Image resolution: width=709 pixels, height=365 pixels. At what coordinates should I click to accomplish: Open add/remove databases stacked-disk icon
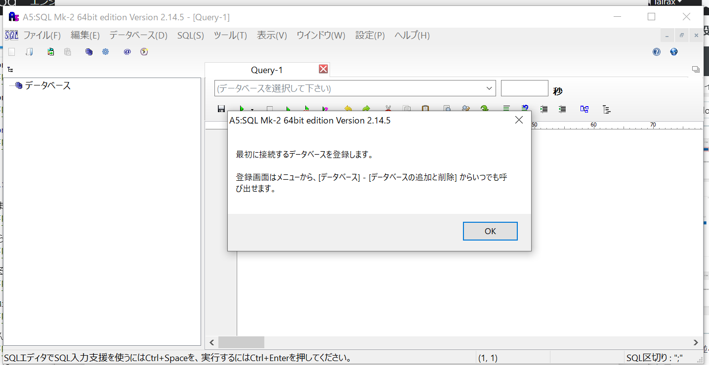tap(88, 52)
